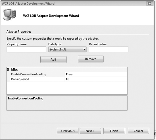The image size is (156, 140).
Task: Click the Misc category label
Action: tap(14, 69)
